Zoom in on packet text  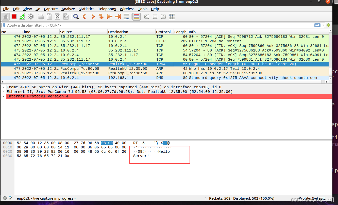pos(146,16)
